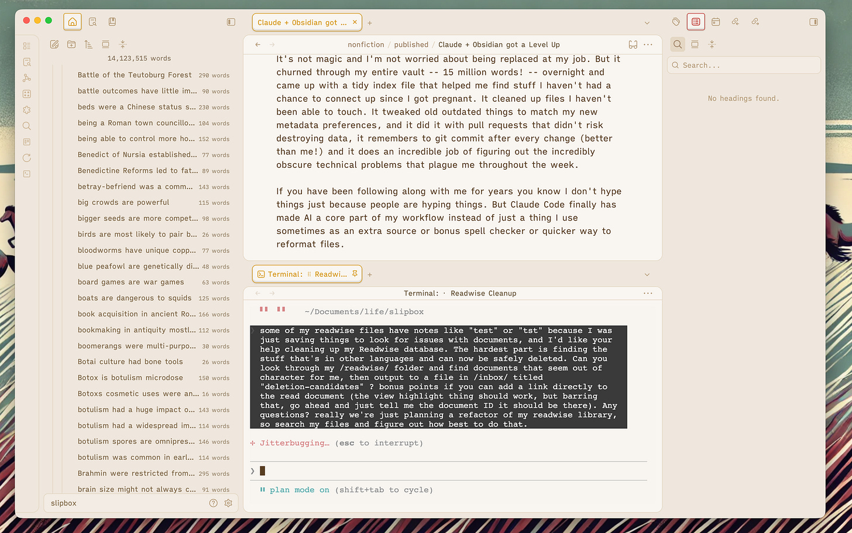Image resolution: width=852 pixels, height=533 pixels.
Task: Change sort order in file explorer
Action: (x=88, y=44)
